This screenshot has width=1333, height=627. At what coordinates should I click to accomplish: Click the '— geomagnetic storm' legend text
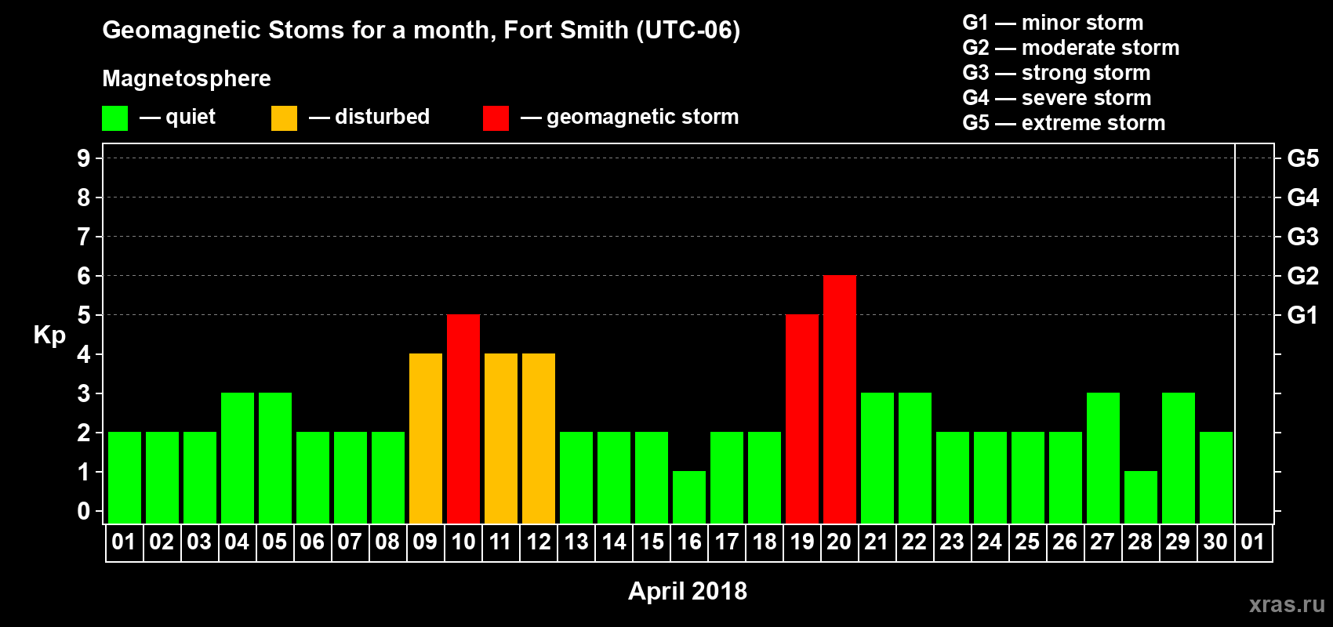pyautogui.click(x=630, y=118)
